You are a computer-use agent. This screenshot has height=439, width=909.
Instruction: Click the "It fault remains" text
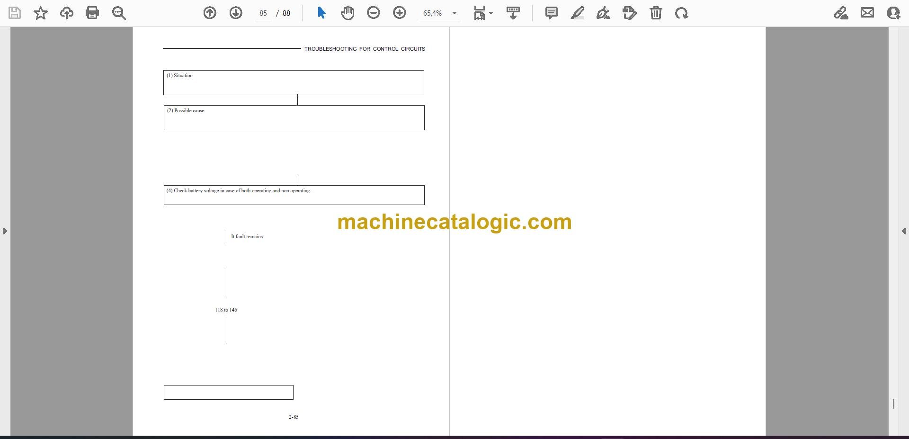pyautogui.click(x=247, y=236)
